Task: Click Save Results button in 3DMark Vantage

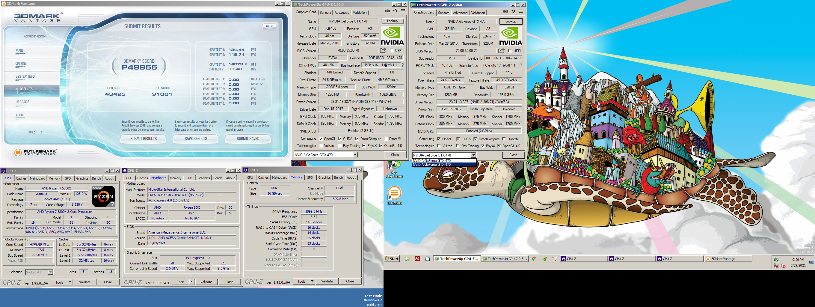Action: tap(196, 139)
